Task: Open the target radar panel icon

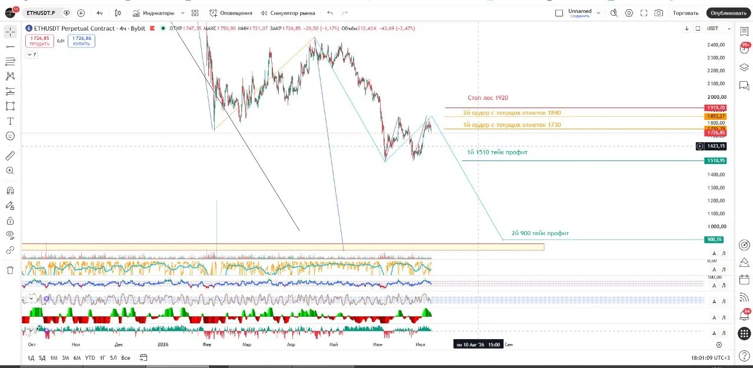Action: point(744,244)
